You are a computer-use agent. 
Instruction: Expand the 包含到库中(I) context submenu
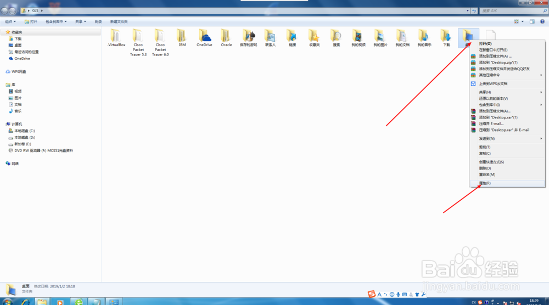point(507,105)
